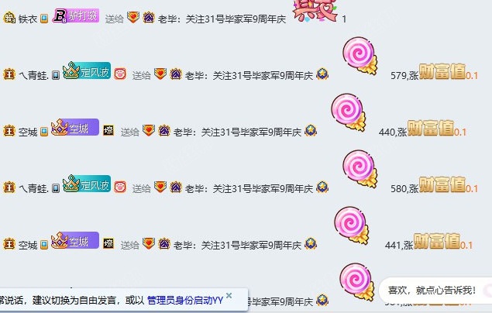The height and width of the screenshot is (313, 492).
Task: Click the star medal icon after 周年庆 in third row
Action: click(x=311, y=130)
